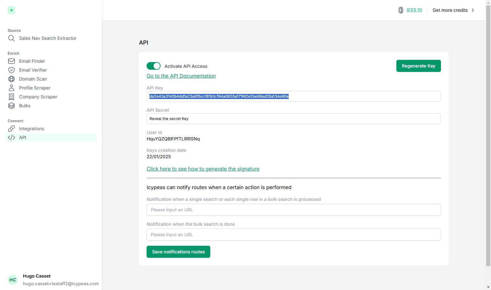Click the scrollbar down arrow

[x=488, y=287]
